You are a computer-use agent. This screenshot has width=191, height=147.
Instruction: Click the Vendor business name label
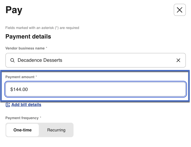pos(25,48)
